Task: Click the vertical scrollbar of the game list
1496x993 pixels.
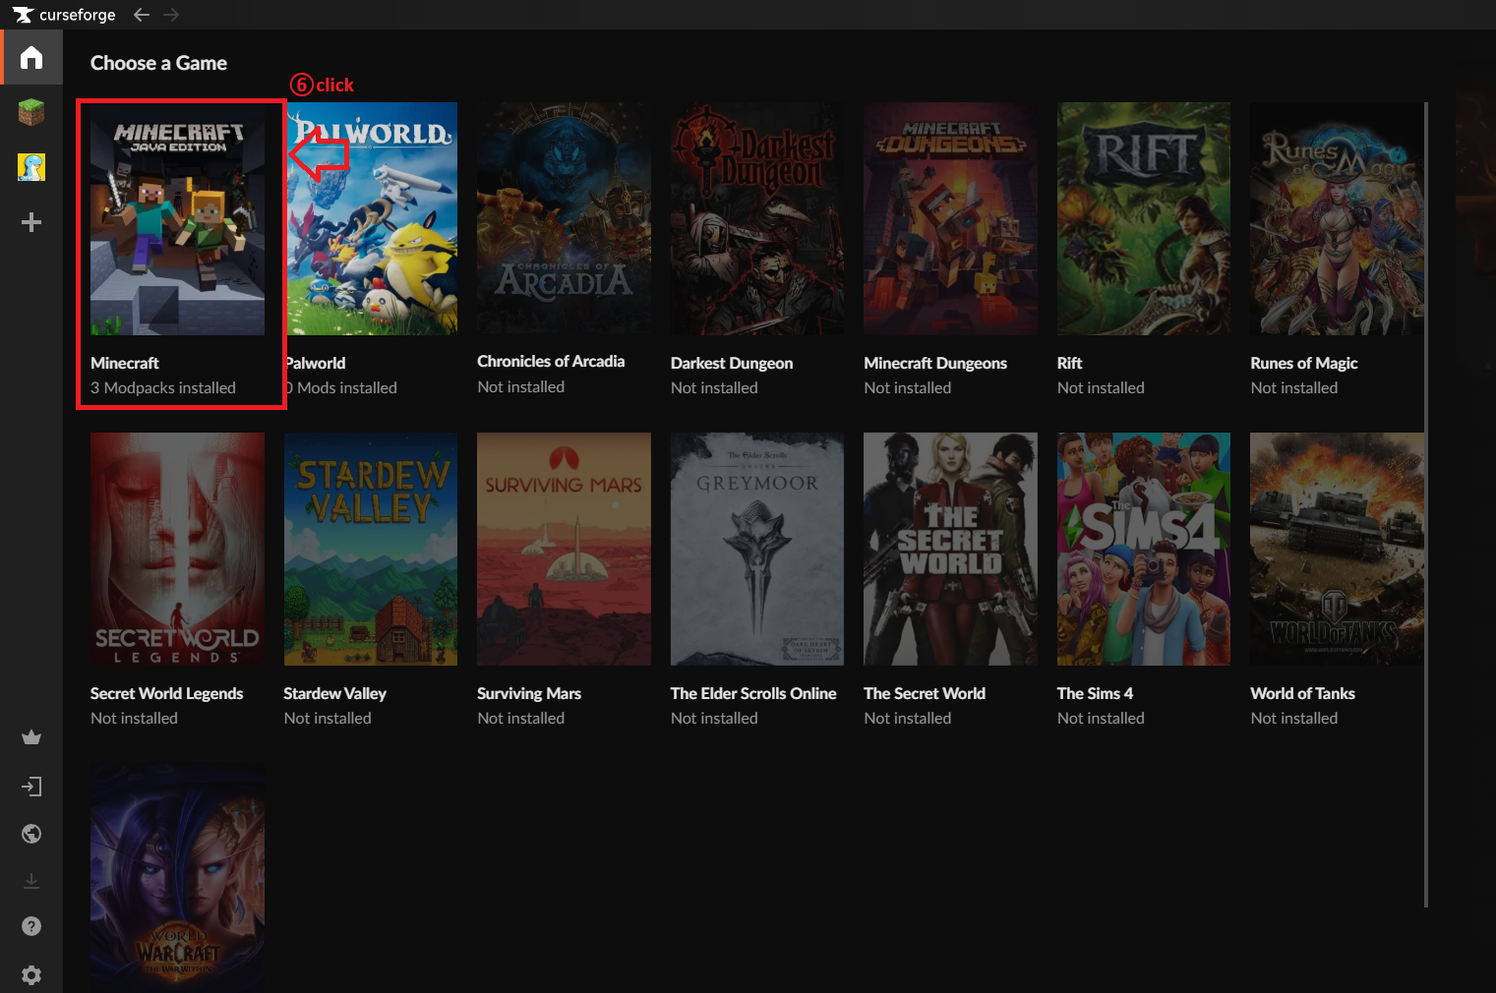Action: coord(1426,503)
